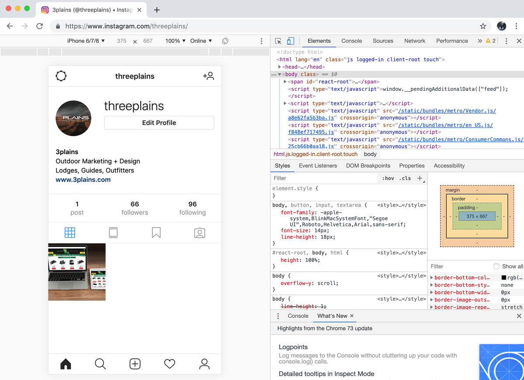The height and width of the screenshot is (380, 524).
Task: Open the 100% zoom dropdown
Action: tap(176, 41)
